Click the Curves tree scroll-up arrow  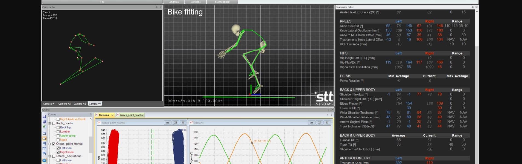click(x=91, y=119)
